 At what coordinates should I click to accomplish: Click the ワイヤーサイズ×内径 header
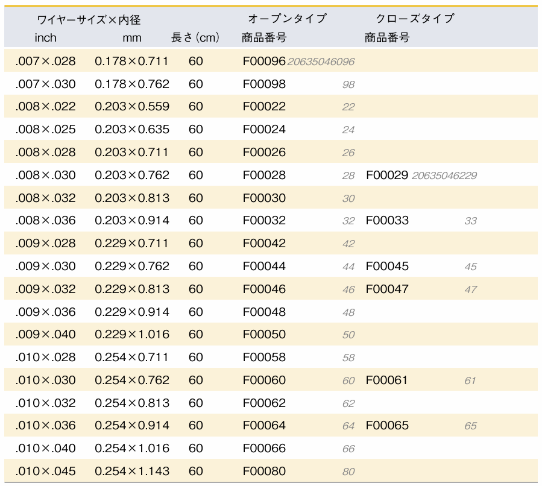pyautogui.click(x=89, y=20)
